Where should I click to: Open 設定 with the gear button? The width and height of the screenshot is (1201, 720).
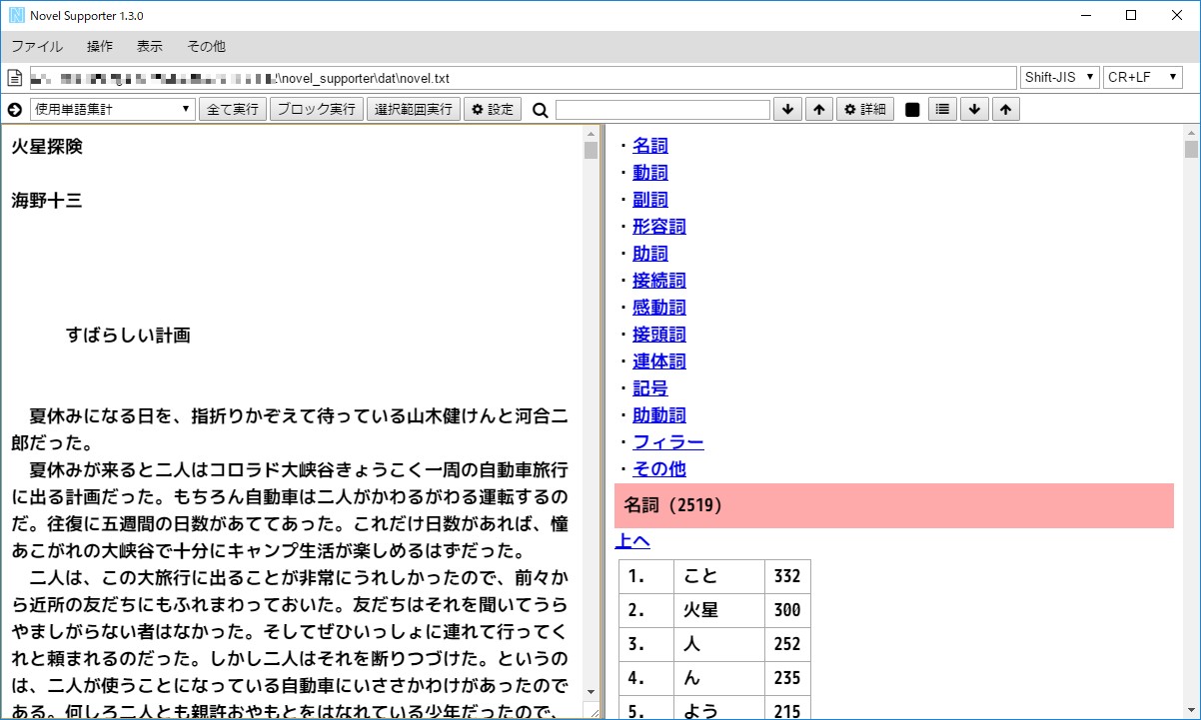tap(494, 108)
